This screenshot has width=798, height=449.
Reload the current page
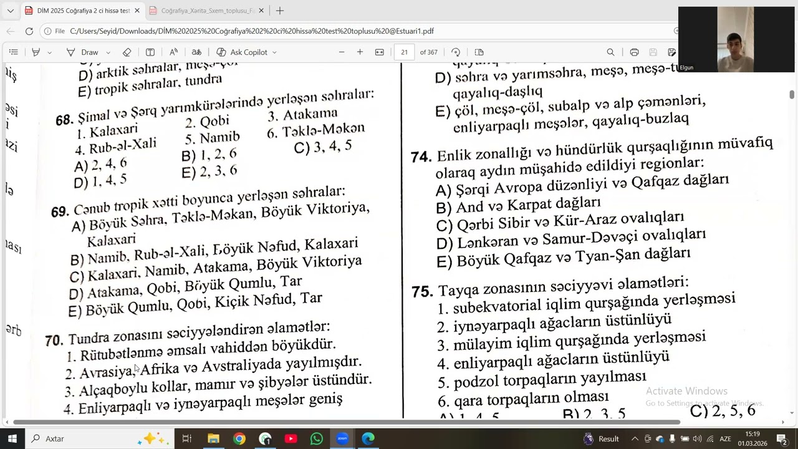tap(29, 31)
